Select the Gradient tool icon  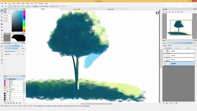(2, 30)
